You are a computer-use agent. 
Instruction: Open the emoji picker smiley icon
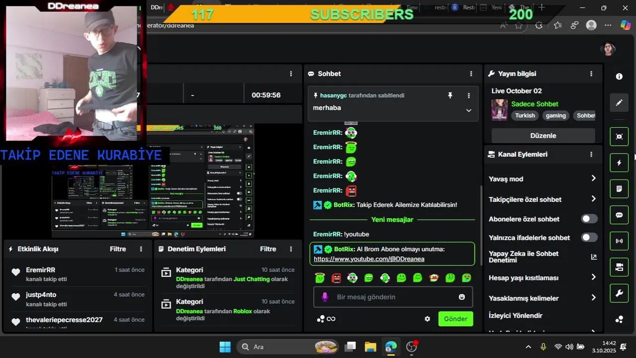coord(462,297)
